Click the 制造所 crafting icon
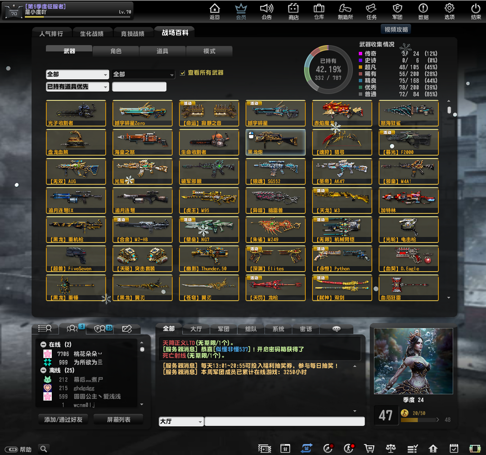Image resolution: width=486 pixels, height=455 pixels. [x=345, y=11]
